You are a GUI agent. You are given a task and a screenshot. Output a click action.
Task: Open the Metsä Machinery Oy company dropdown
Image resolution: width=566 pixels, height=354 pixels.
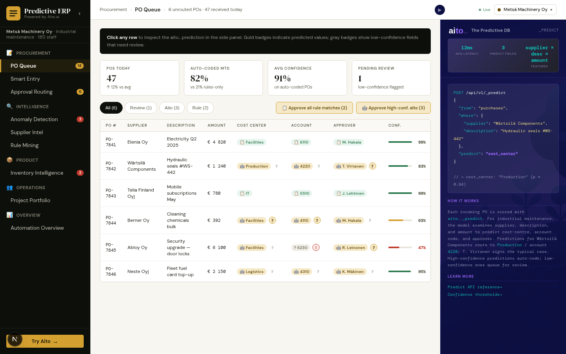tap(525, 10)
